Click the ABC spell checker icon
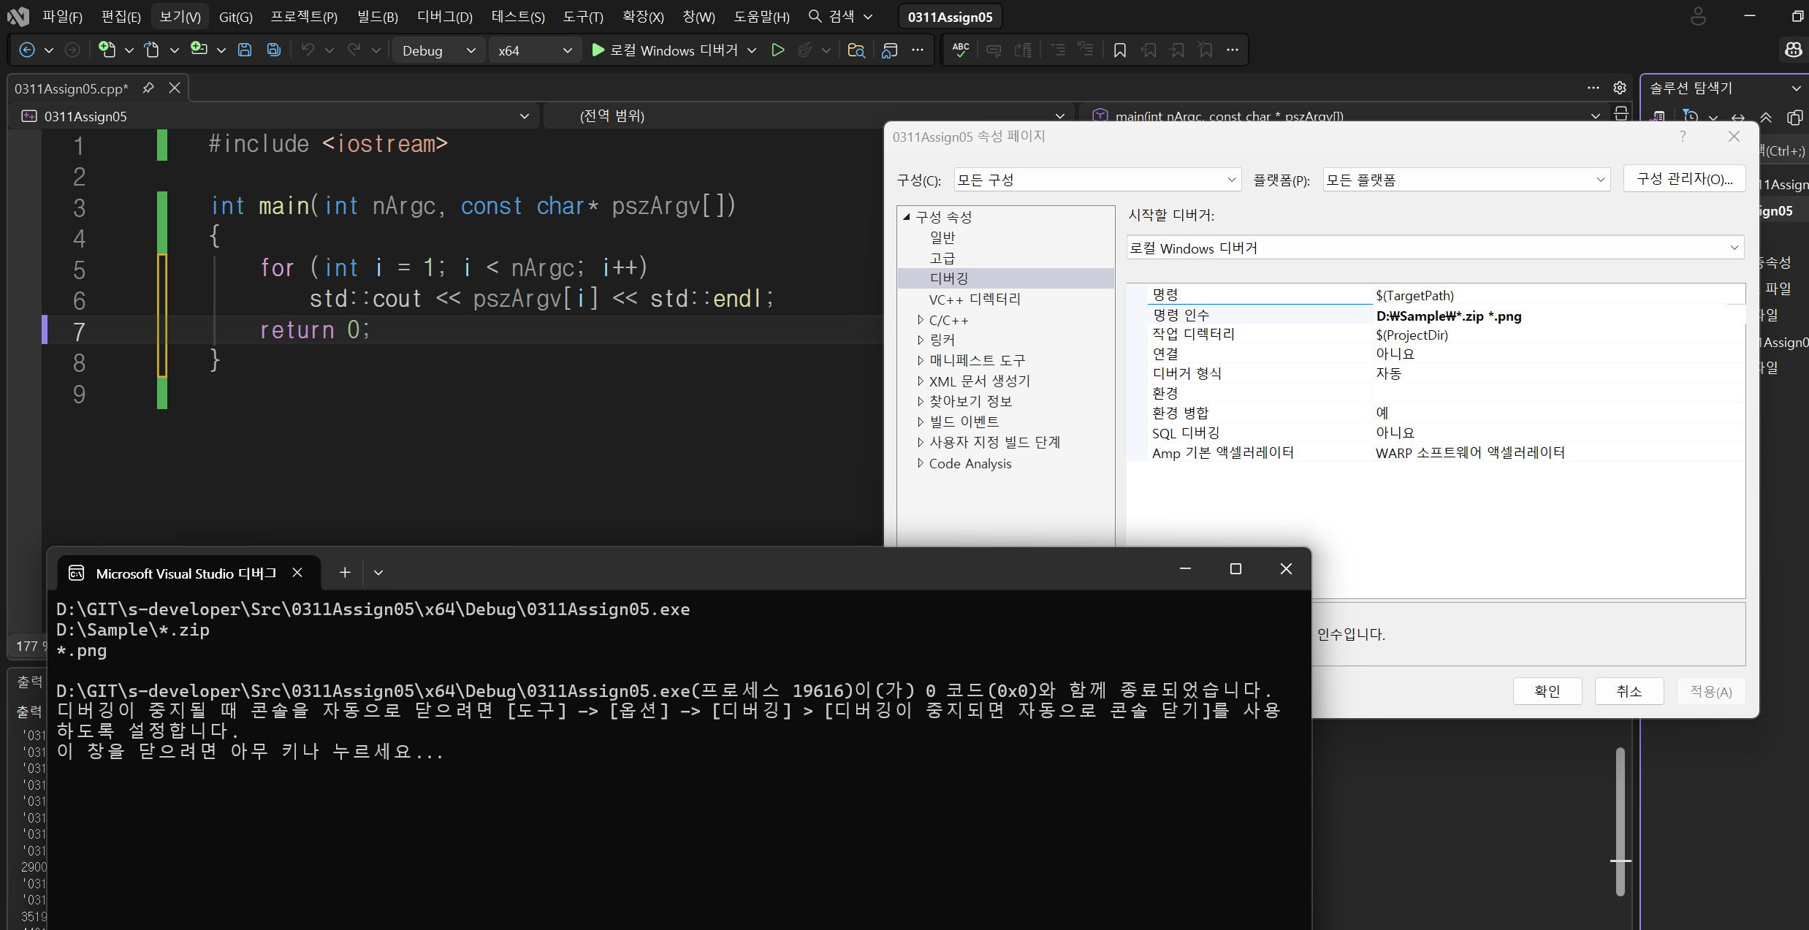This screenshot has width=1809, height=930. [961, 50]
